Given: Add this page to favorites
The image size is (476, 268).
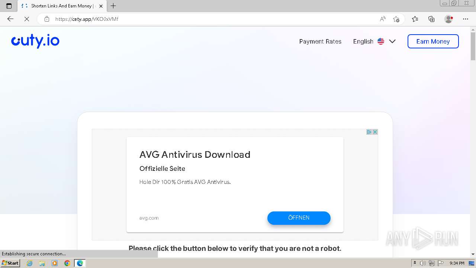Looking at the screenshot, I should click(396, 19).
